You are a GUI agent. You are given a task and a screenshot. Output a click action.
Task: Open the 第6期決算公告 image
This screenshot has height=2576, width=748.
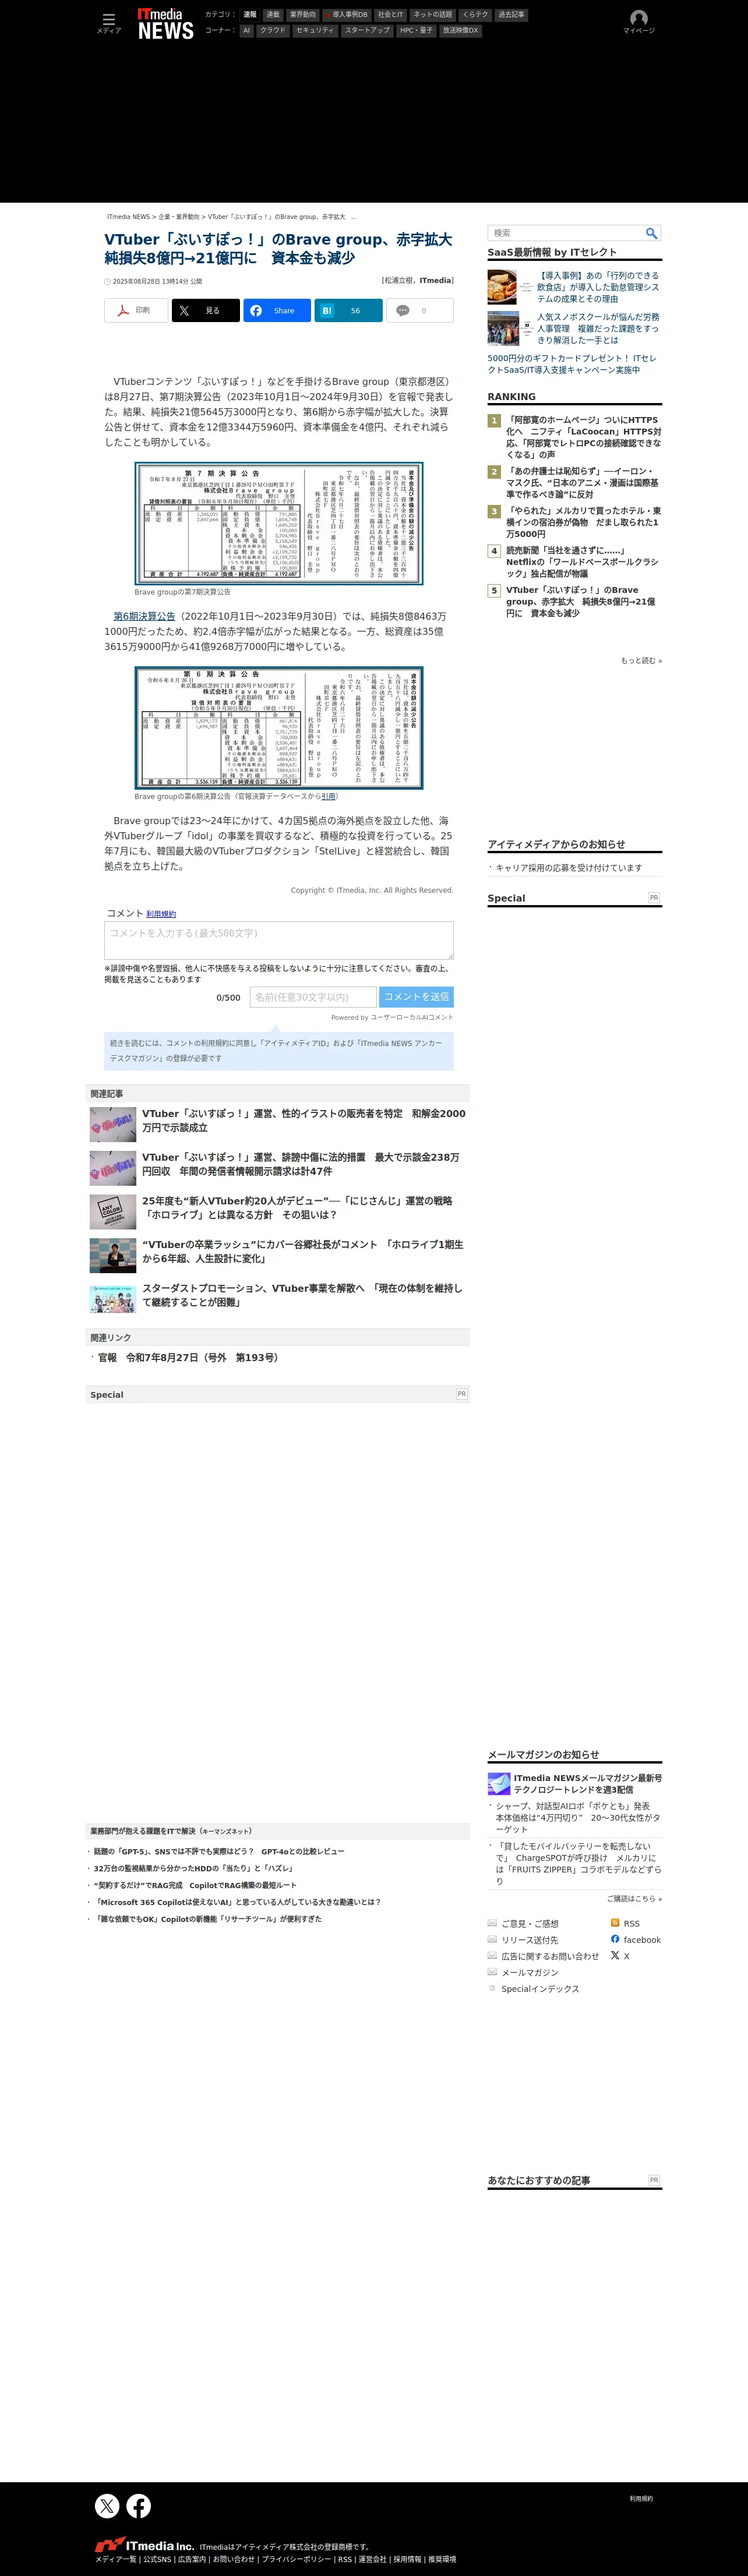pyautogui.click(x=279, y=728)
